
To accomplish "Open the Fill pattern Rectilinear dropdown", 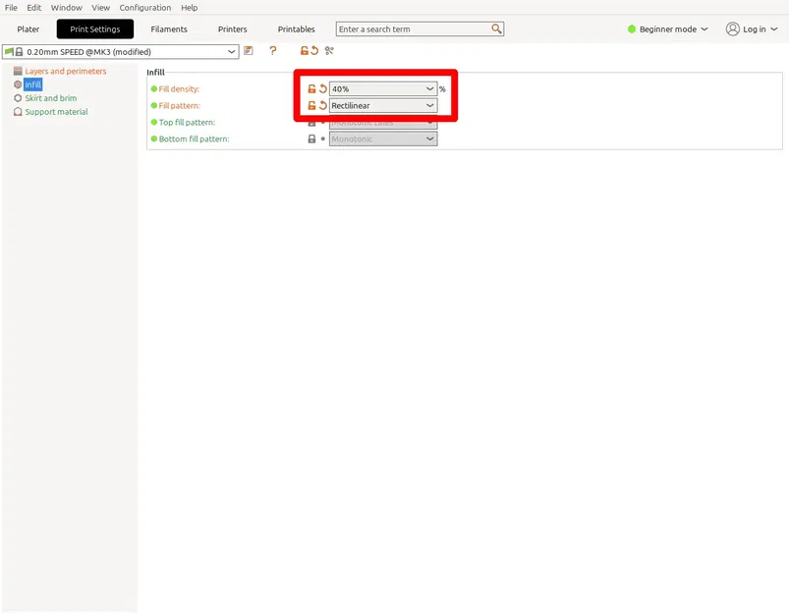I will click(383, 105).
